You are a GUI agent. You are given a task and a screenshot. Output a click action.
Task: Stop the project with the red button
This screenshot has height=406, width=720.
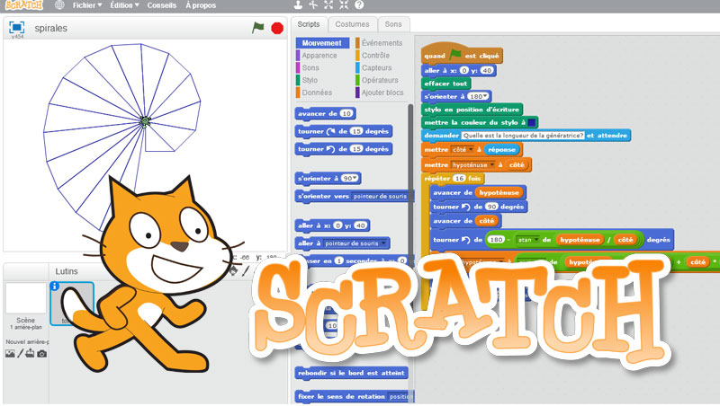tap(277, 29)
